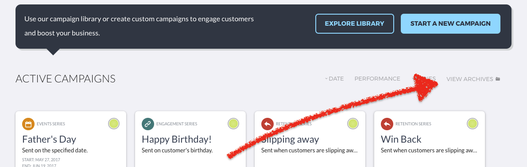The image size is (527, 167).
Task: Toggle the Slipping away campaign status indicator
Action: click(353, 124)
